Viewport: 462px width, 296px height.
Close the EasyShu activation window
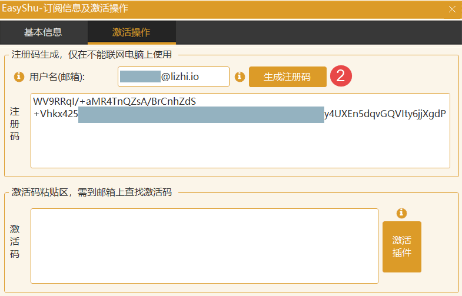pos(452,9)
